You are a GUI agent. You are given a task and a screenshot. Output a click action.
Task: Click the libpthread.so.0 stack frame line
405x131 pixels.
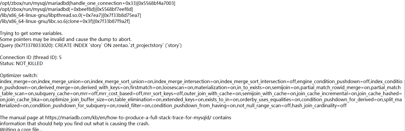(71, 15)
